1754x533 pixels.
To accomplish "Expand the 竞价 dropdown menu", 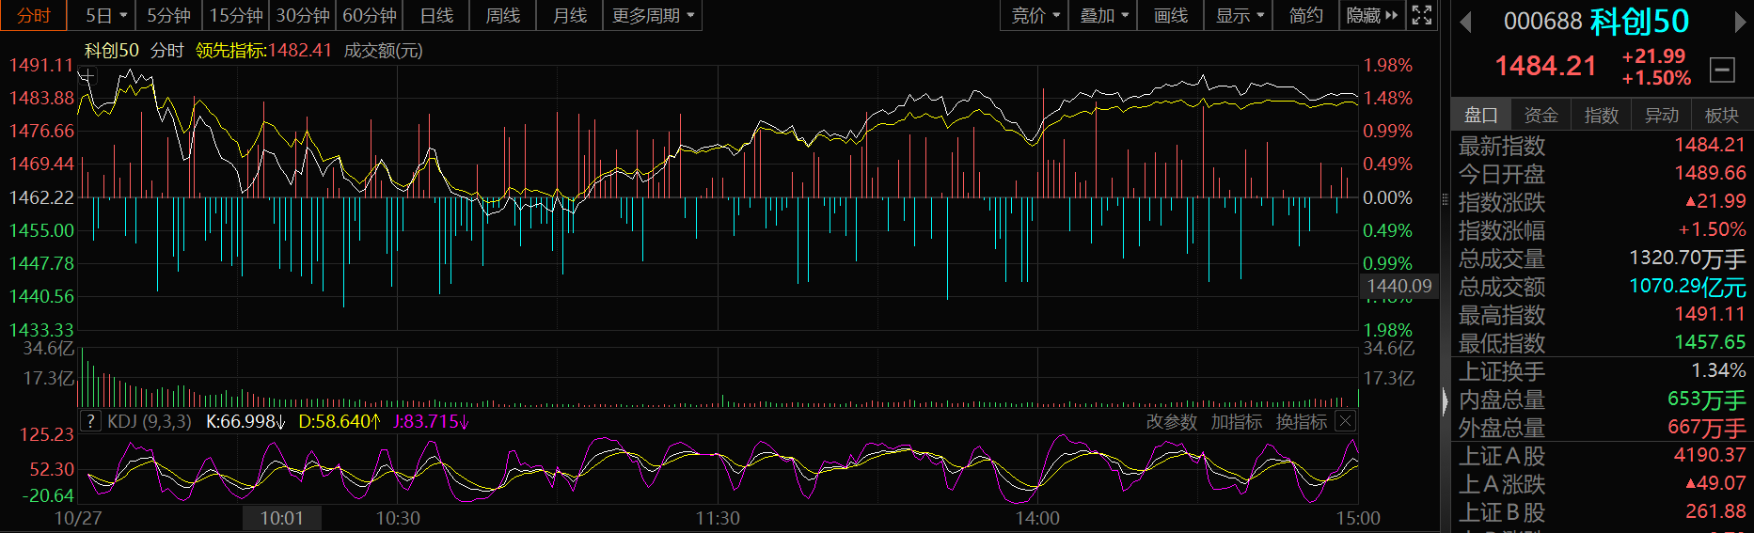I will (1035, 15).
